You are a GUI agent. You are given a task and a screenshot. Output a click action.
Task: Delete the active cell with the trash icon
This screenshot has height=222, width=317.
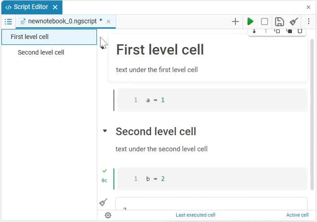300,31
